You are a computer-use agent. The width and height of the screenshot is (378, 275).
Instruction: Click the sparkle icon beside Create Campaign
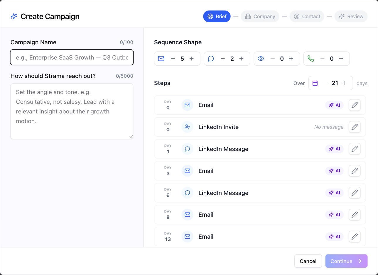click(14, 16)
